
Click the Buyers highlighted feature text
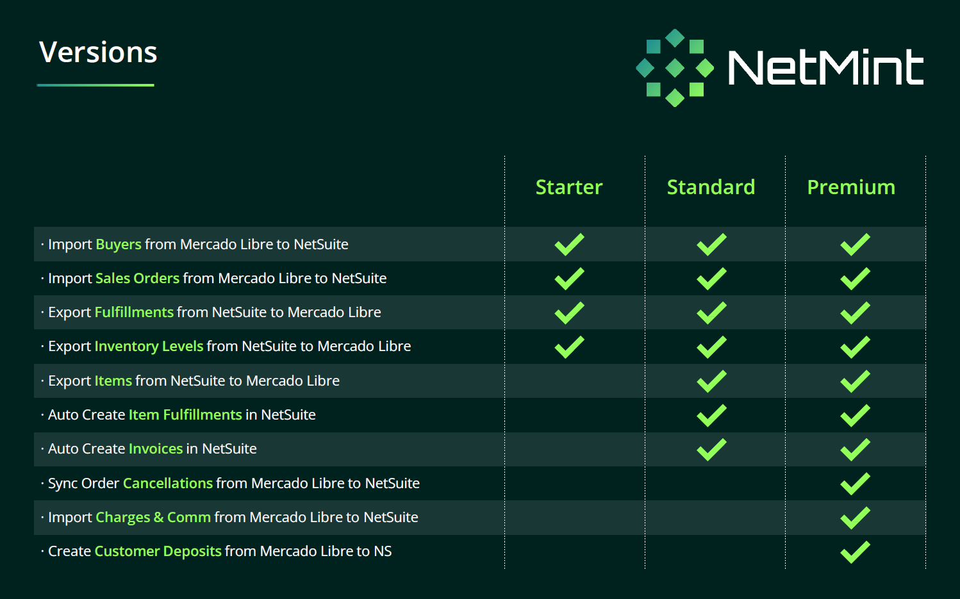[119, 244]
